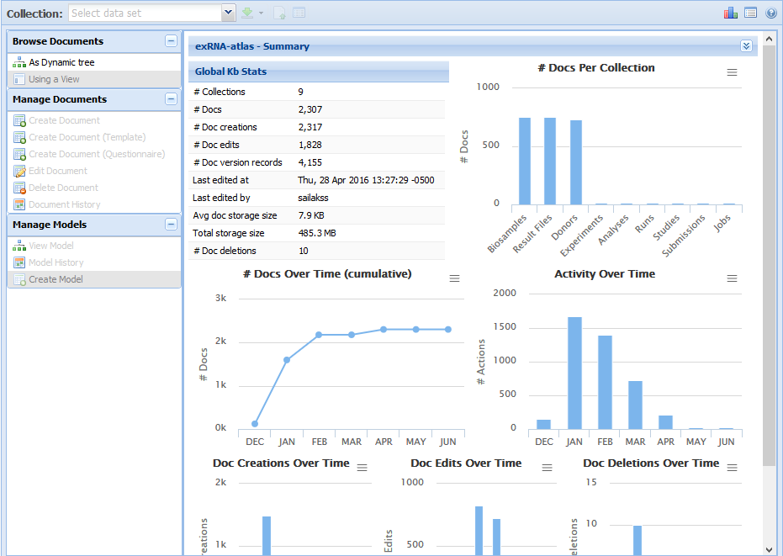Screen dimensions: 783x556
Task: Collapse the Manage Models panel
Action: [171, 225]
